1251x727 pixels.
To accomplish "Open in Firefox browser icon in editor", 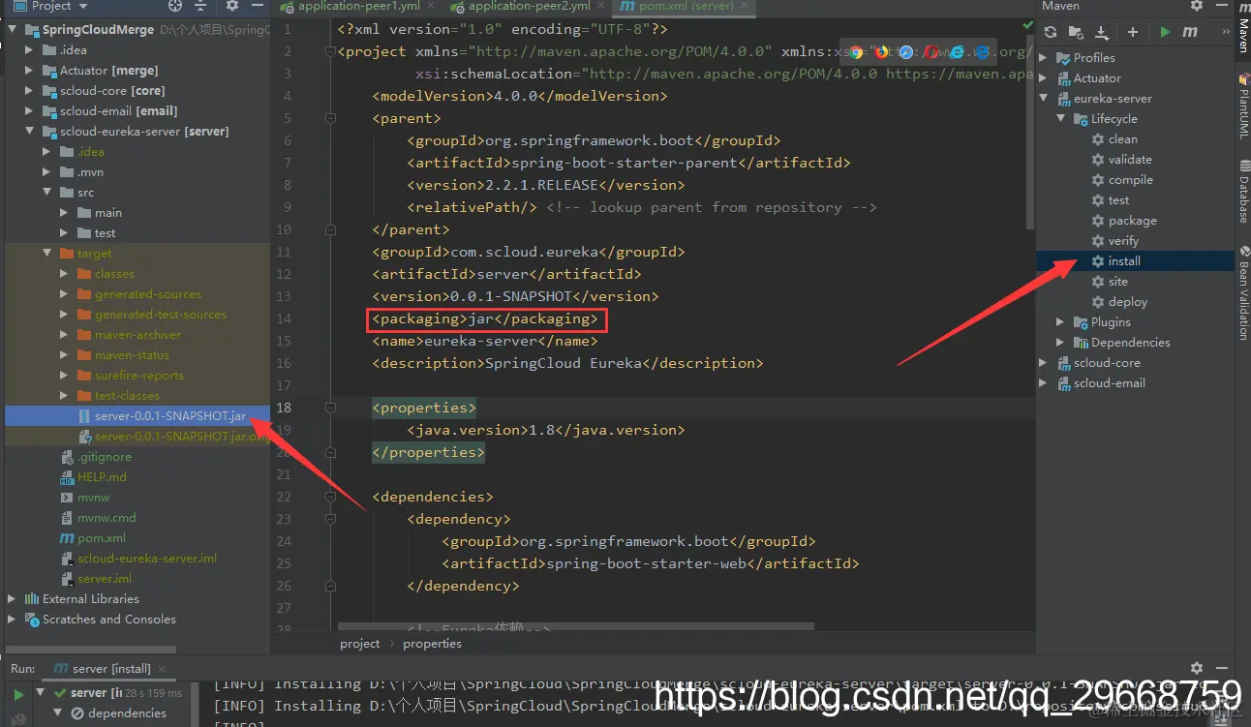I will pos(880,51).
